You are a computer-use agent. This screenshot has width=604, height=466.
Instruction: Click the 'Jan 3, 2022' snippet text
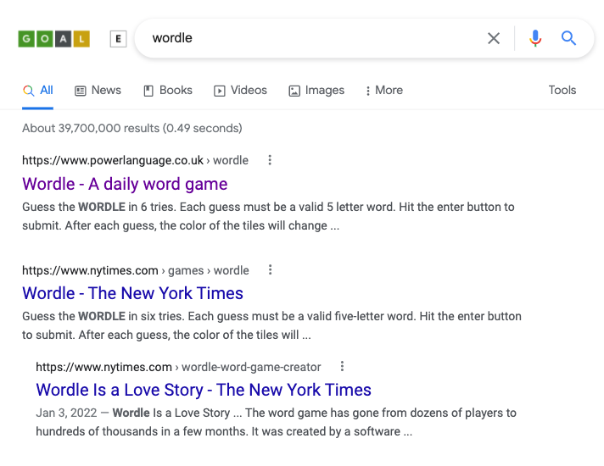pyautogui.click(x=276, y=422)
